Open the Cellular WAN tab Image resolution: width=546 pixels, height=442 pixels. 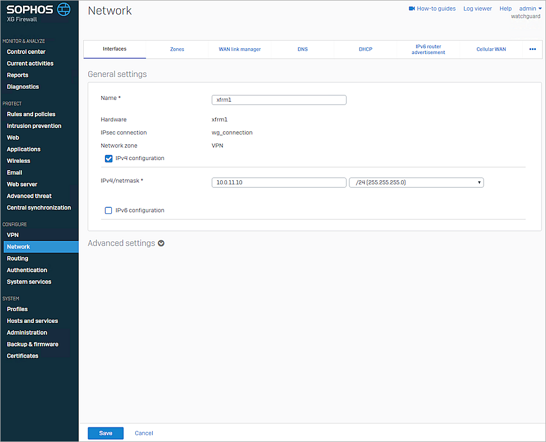pos(491,49)
